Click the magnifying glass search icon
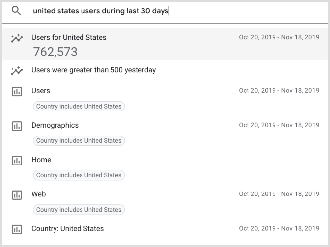 tap(17, 11)
